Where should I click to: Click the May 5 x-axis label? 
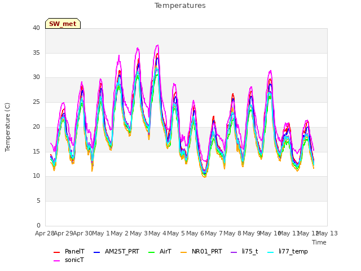click(x=176, y=233)
